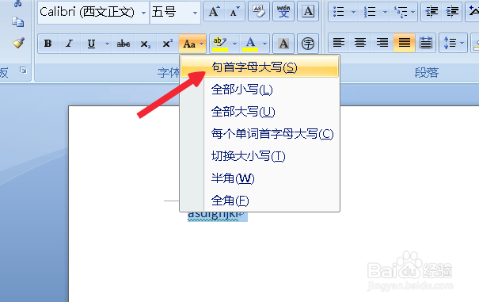Center the text
The width and height of the screenshot is (479, 302).
click(360, 43)
